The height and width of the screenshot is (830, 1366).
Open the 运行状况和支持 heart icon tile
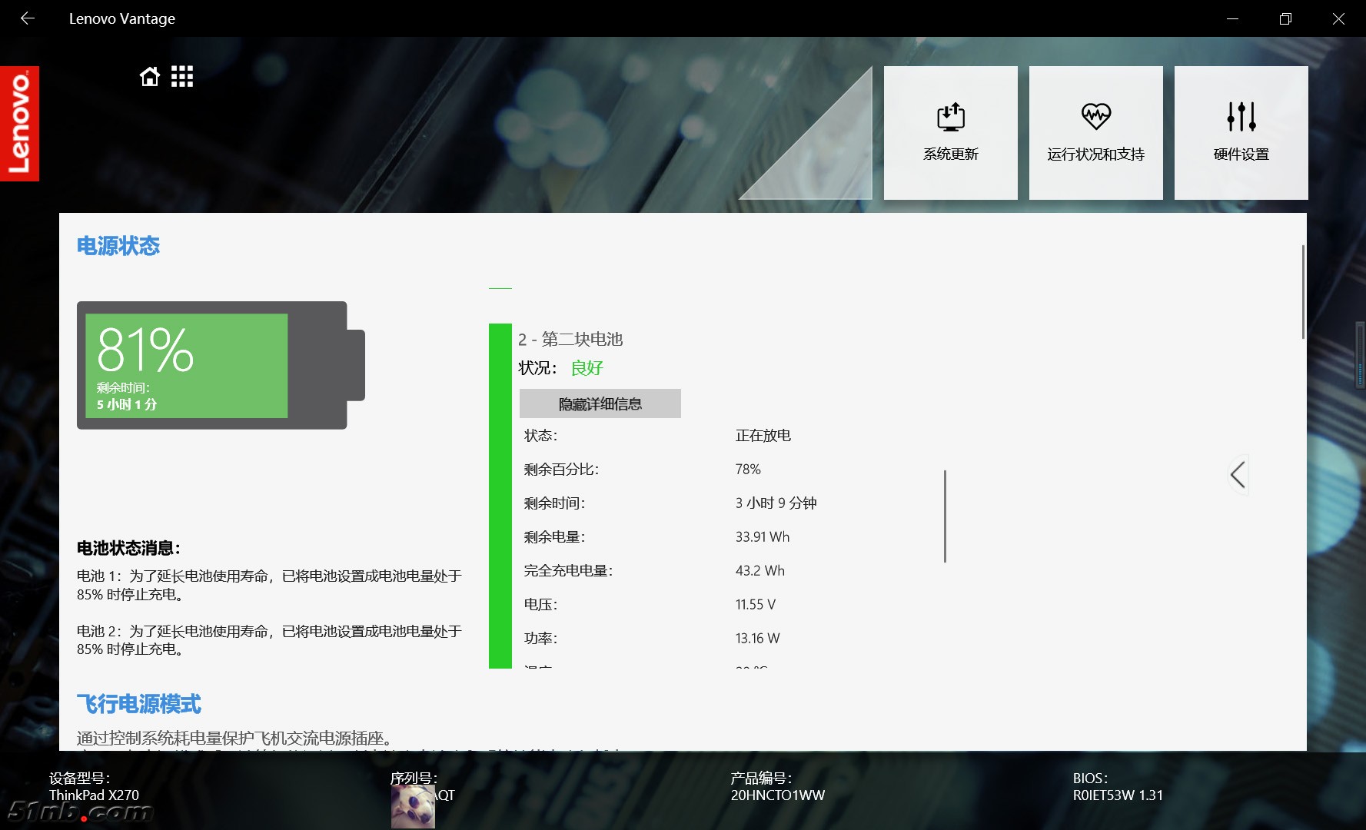coord(1095,133)
